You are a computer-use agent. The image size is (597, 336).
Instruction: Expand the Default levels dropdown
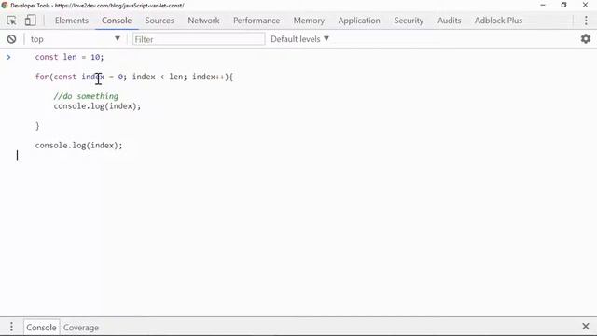coord(299,39)
